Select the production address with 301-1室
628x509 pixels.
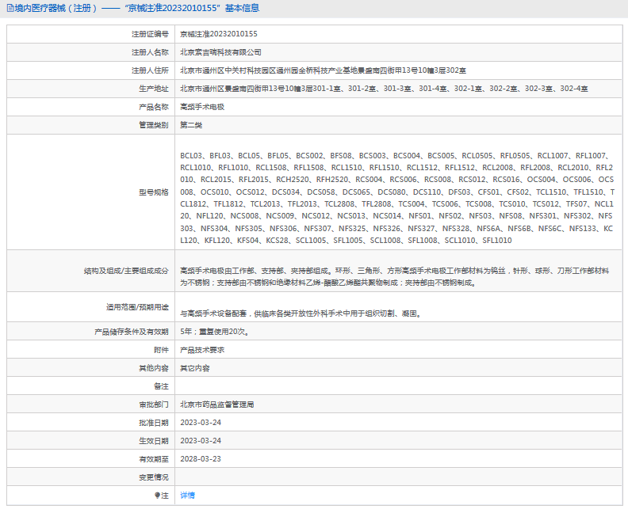384,89
